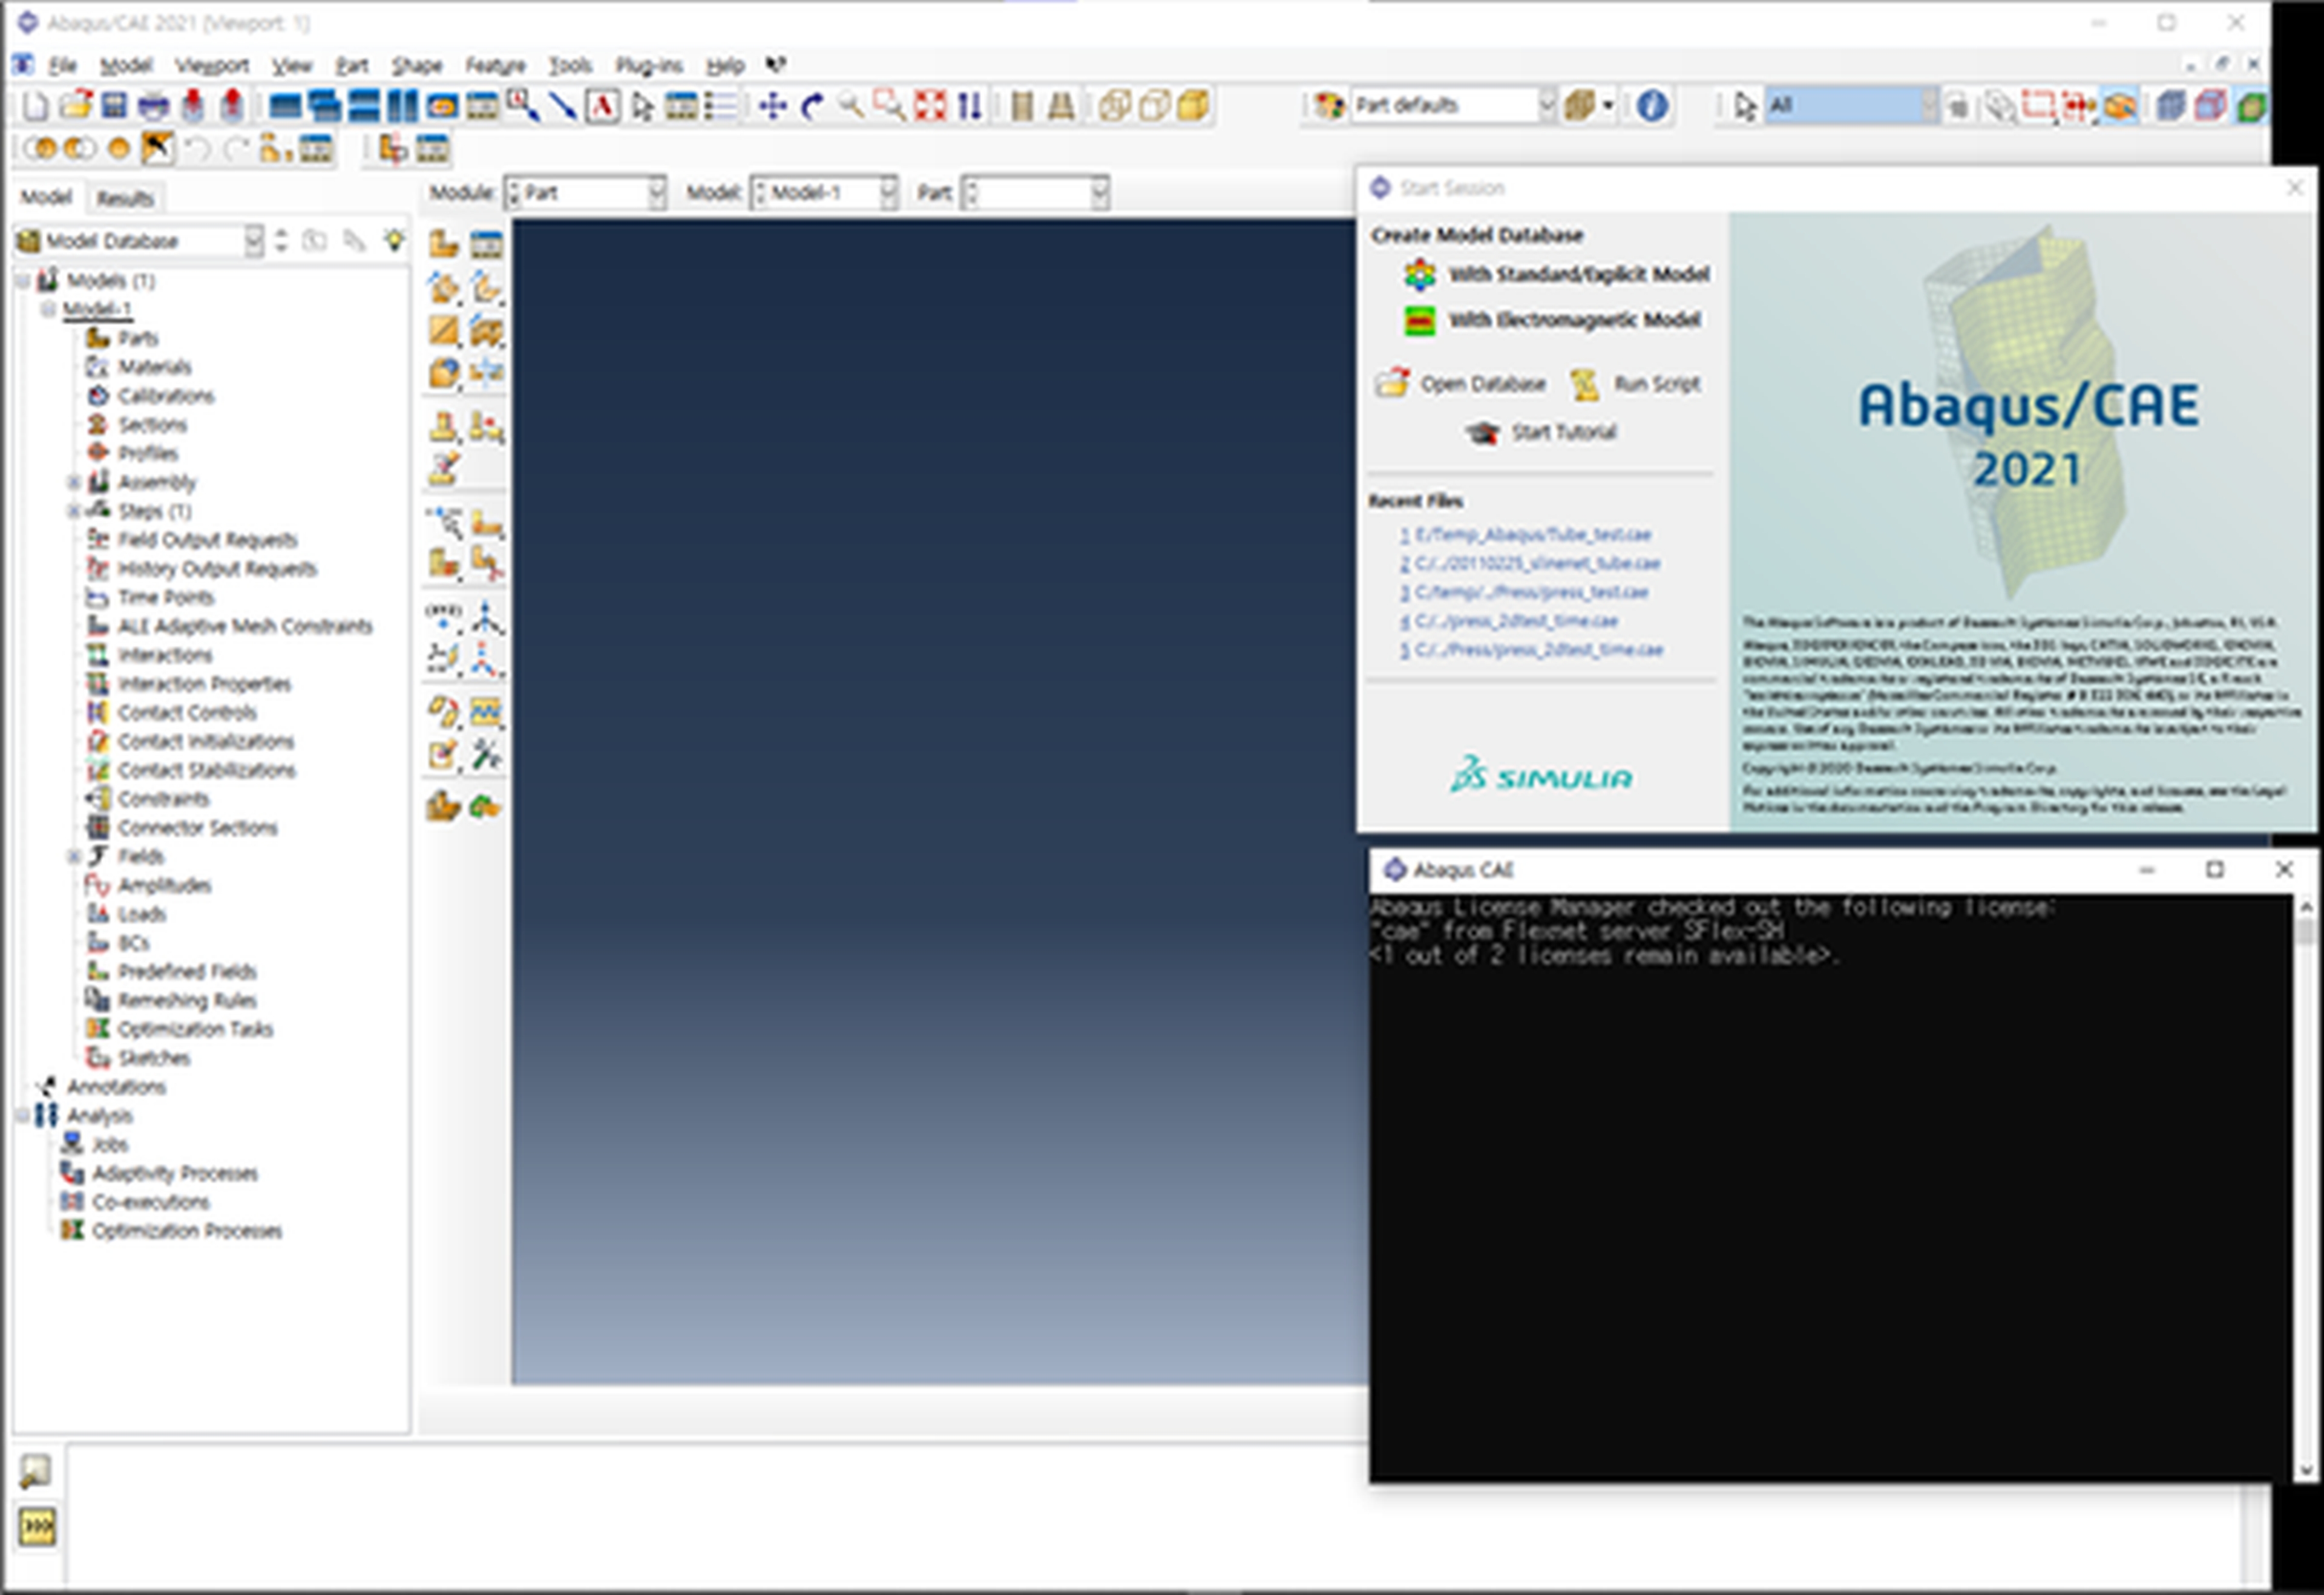Open the File menu
Screen dimensions: 2324x1595
[x=62, y=65]
